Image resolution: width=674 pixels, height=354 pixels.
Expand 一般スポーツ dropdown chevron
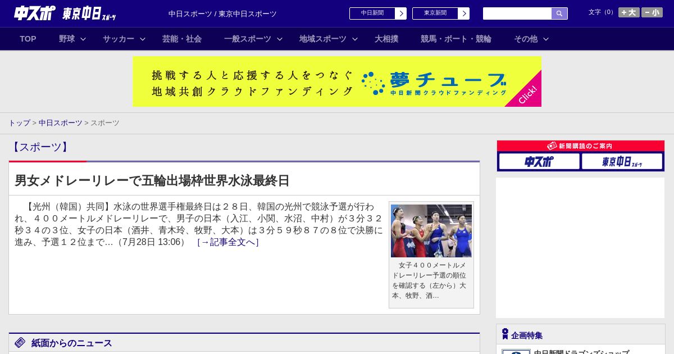280,39
